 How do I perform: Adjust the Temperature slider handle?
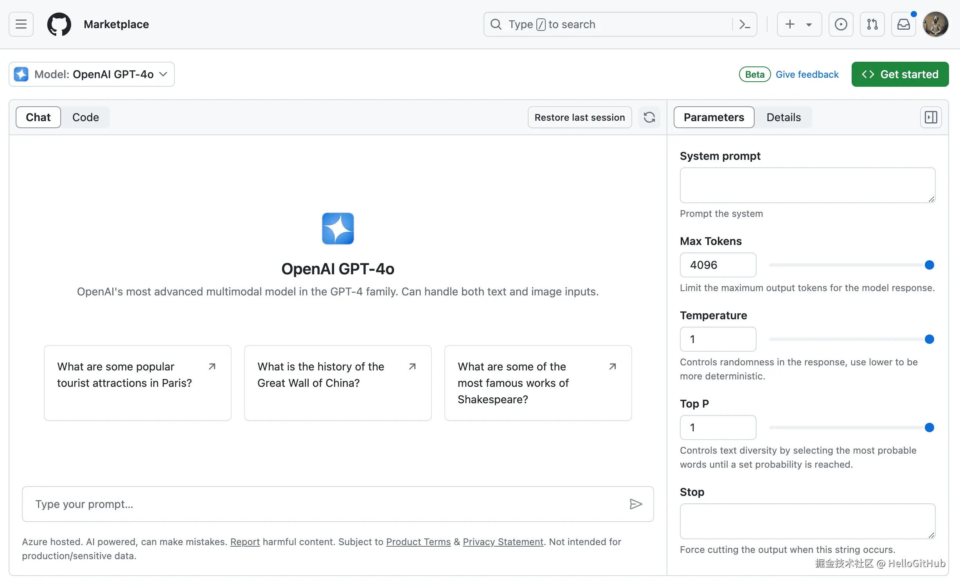[x=929, y=339]
